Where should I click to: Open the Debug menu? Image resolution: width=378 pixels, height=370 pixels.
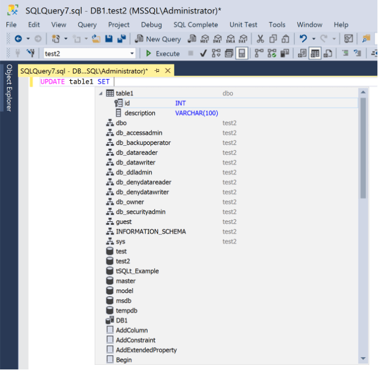(152, 25)
